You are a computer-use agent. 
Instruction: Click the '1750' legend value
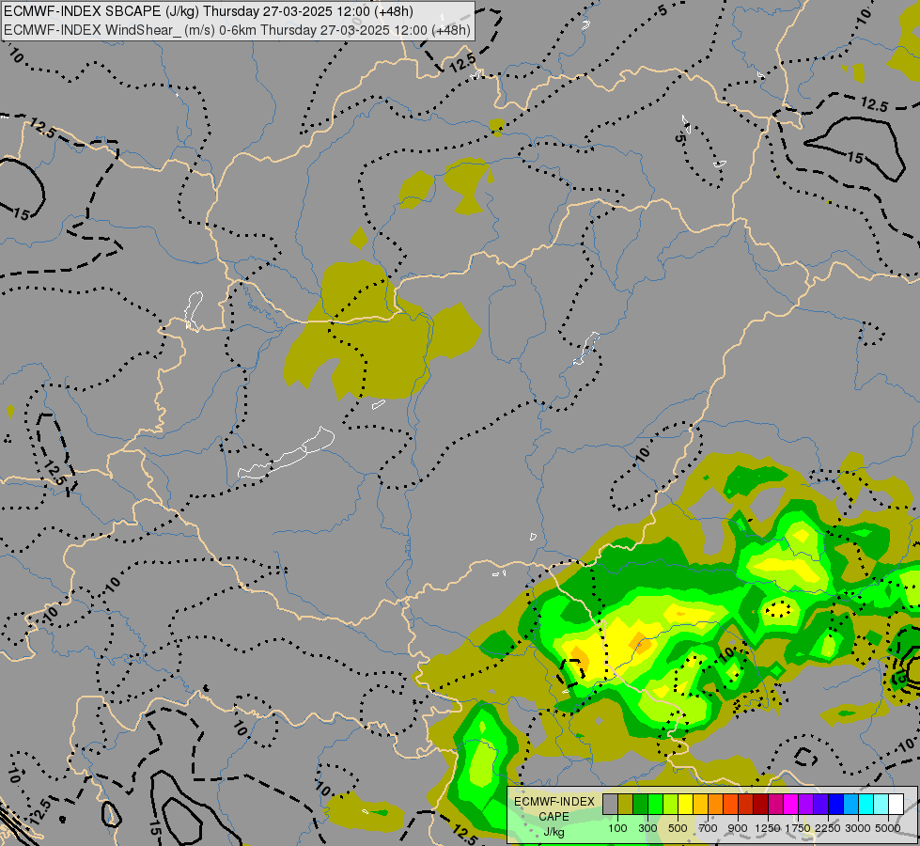point(798,828)
